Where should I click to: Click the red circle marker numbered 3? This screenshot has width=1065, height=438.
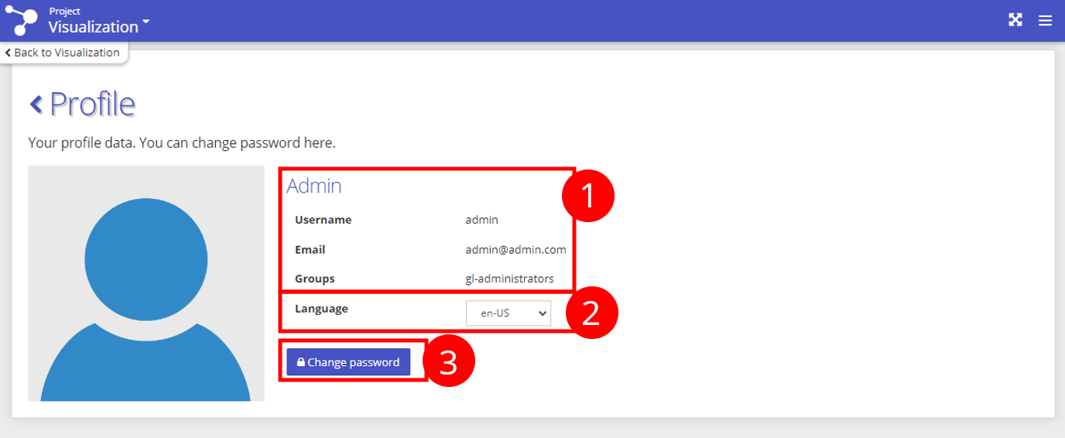pyautogui.click(x=448, y=362)
